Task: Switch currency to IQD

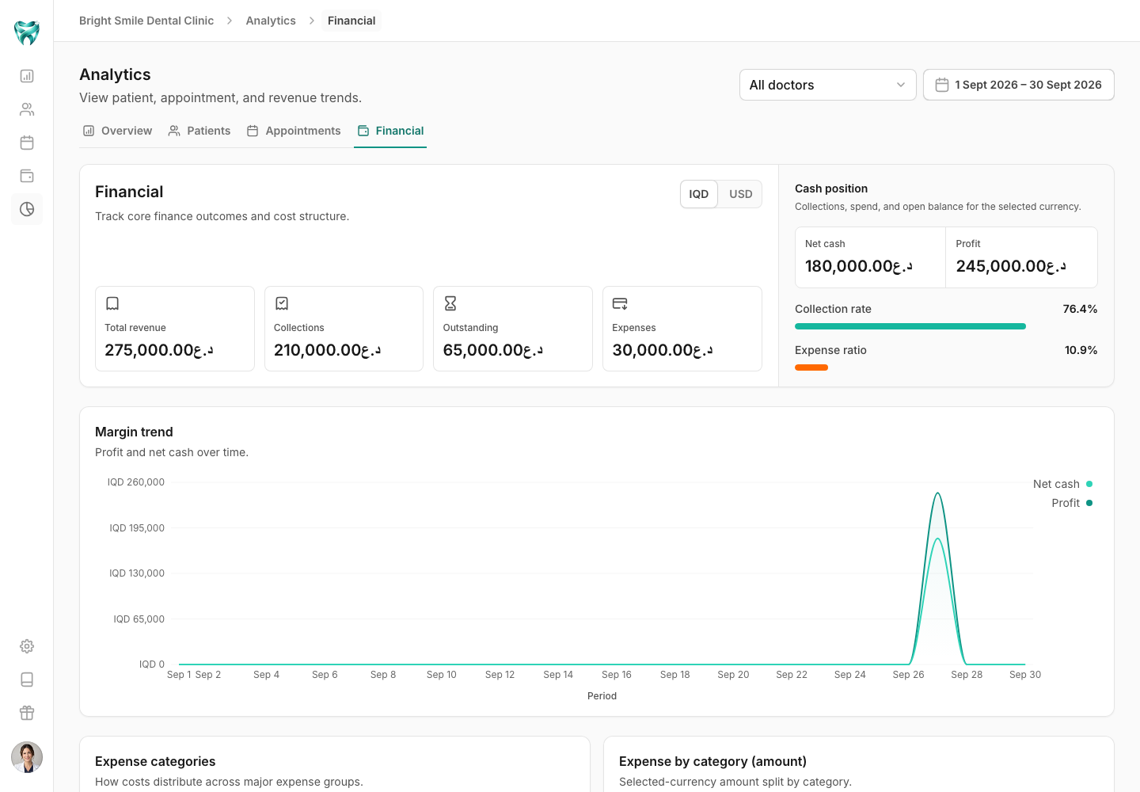Action: (x=699, y=194)
